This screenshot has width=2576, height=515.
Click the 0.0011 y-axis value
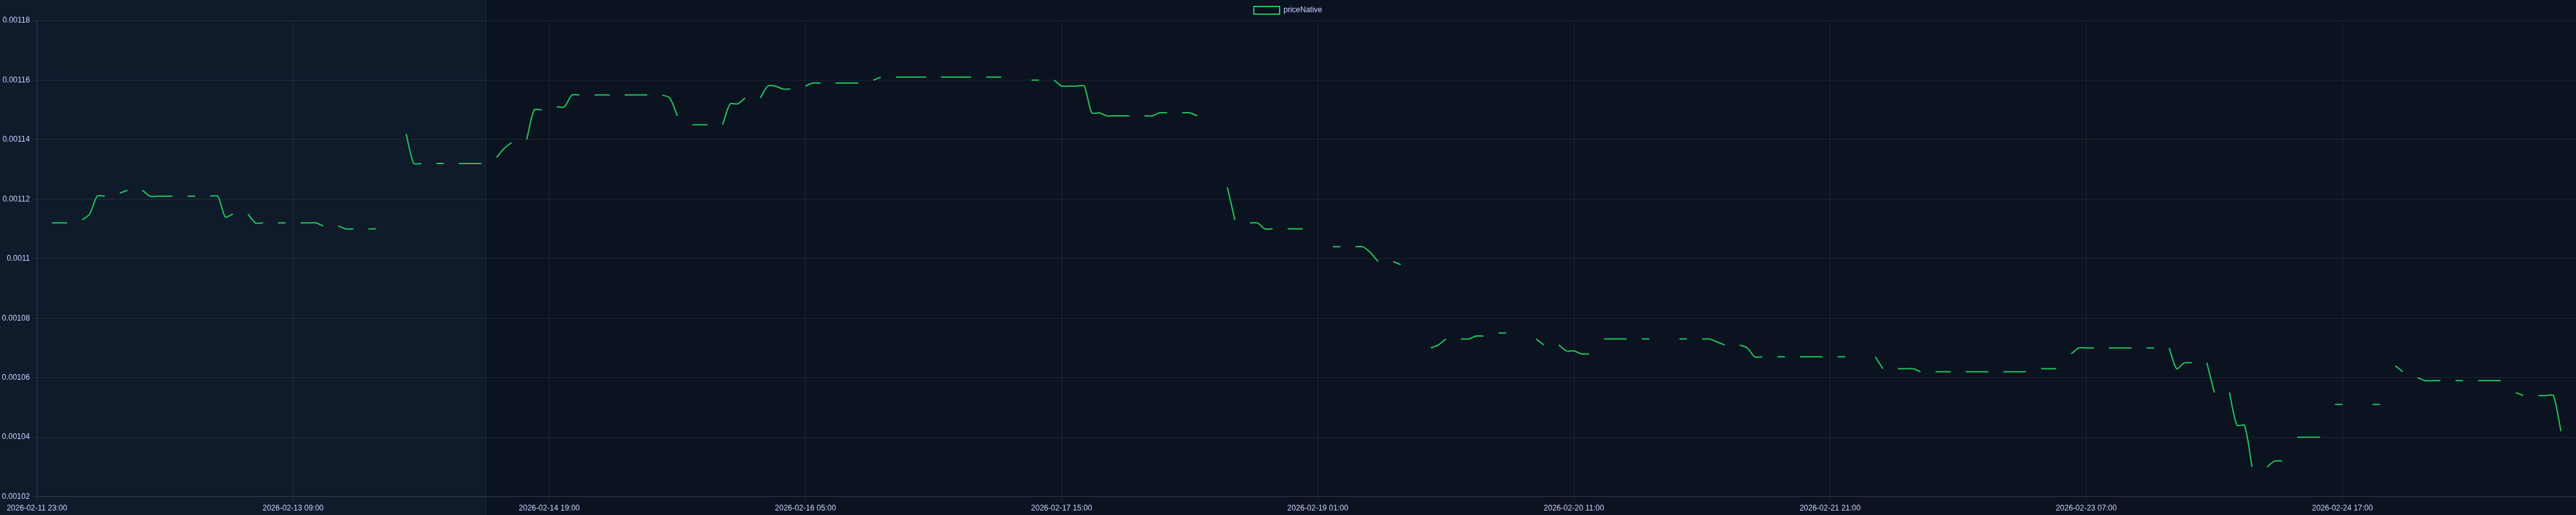coord(18,258)
